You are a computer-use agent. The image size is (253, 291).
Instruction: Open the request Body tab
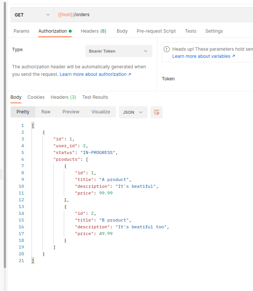pyautogui.click(x=122, y=31)
